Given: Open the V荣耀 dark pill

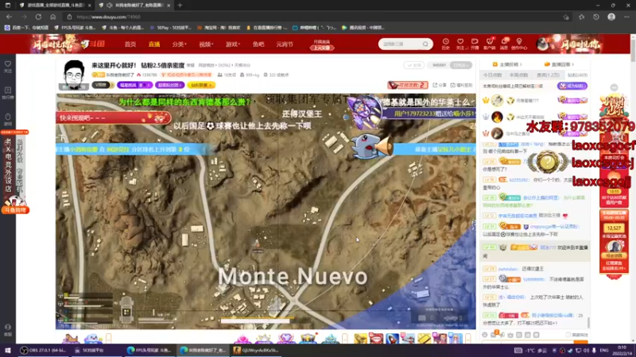Looking at the screenshot, I should pyautogui.click(x=103, y=85).
